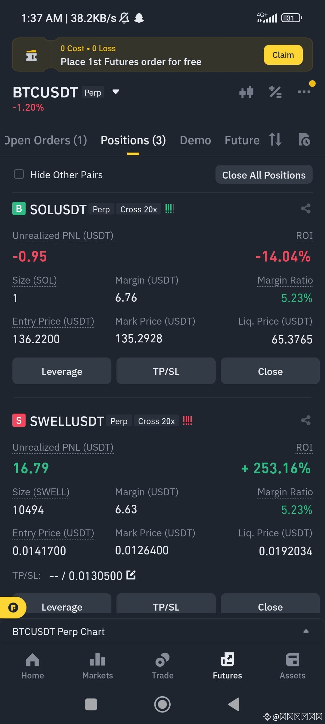Open the percent calculator icon
The height and width of the screenshot is (724, 325).
275,92
